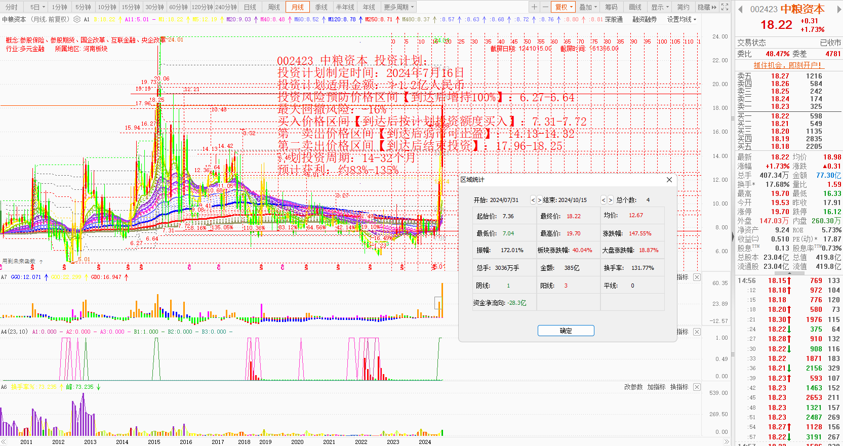Select 60分钟 period tab
Viewport: 843px width, 446px height.
[178, 7]
